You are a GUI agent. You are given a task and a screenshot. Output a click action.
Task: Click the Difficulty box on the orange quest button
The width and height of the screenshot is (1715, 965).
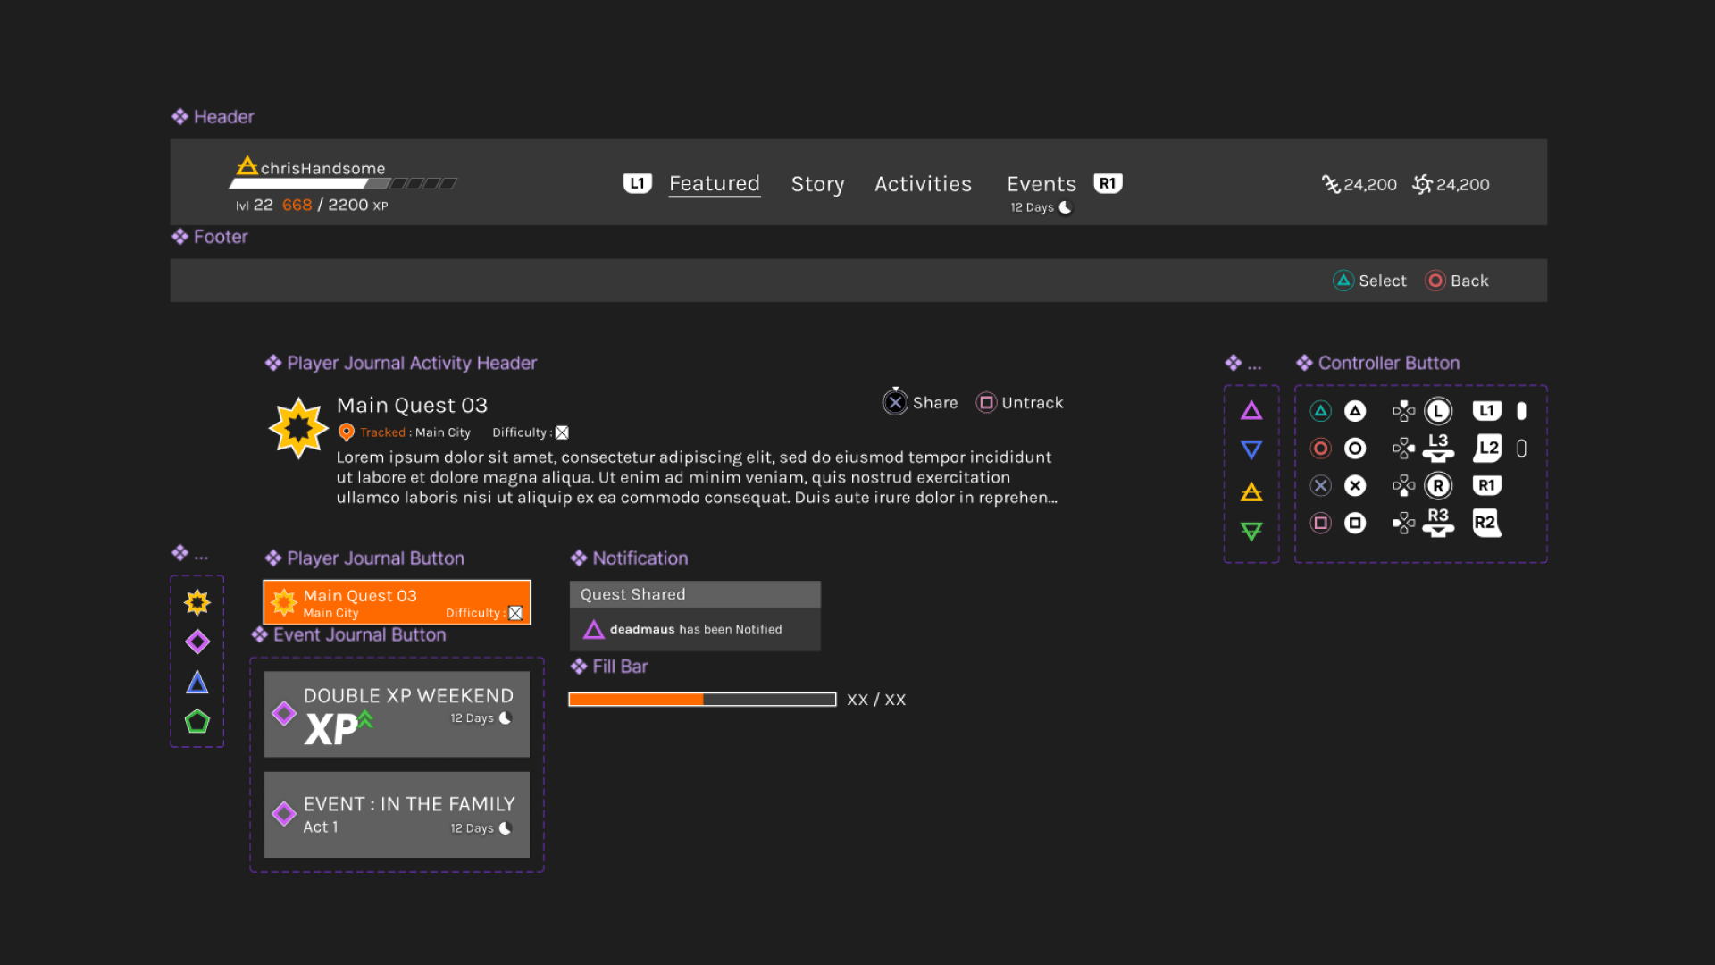[515, 613]
